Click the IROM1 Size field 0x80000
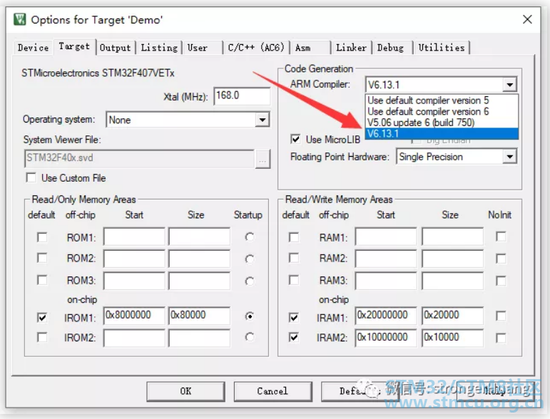Image resolution: width=550 pixels, height=419 pixels. click(199, 316)
